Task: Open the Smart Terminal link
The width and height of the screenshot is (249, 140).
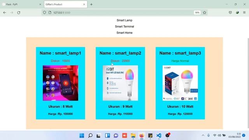Action: click(x=124, y=26)
